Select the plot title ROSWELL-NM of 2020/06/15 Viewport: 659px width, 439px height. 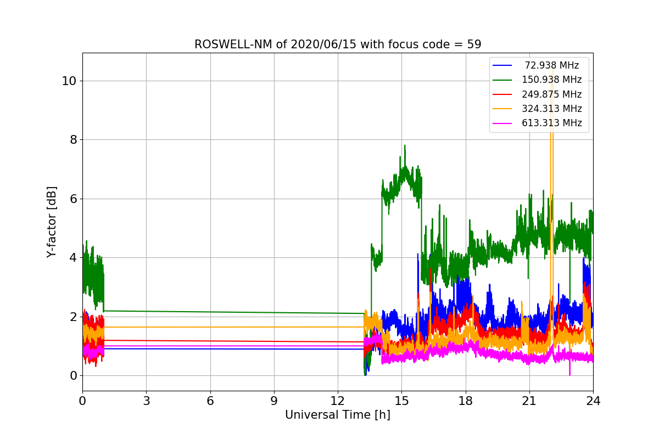tap(338, 44)
